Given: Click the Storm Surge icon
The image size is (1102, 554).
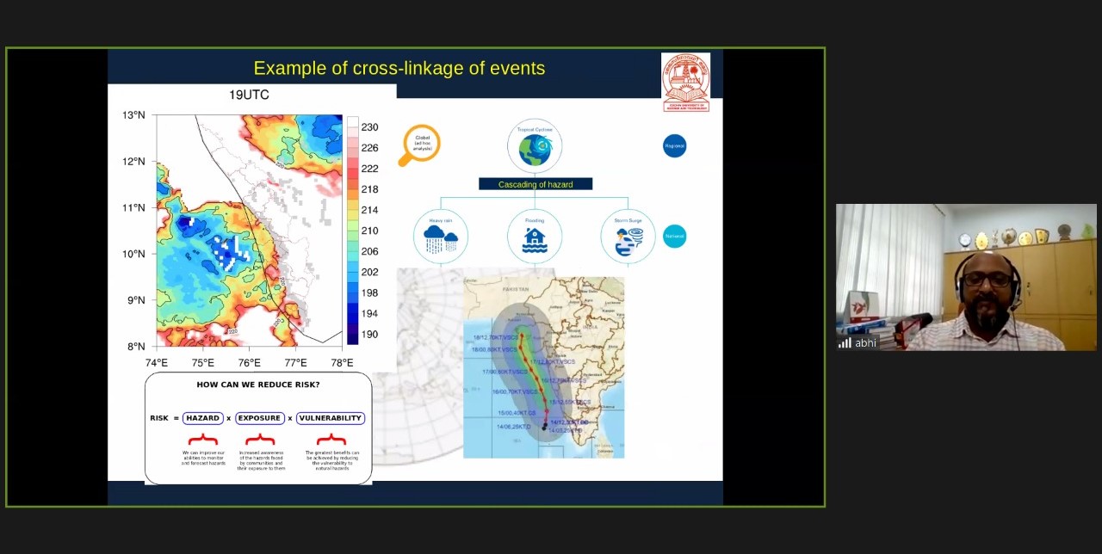Looking at the screenshot, I should coord(628,237).
